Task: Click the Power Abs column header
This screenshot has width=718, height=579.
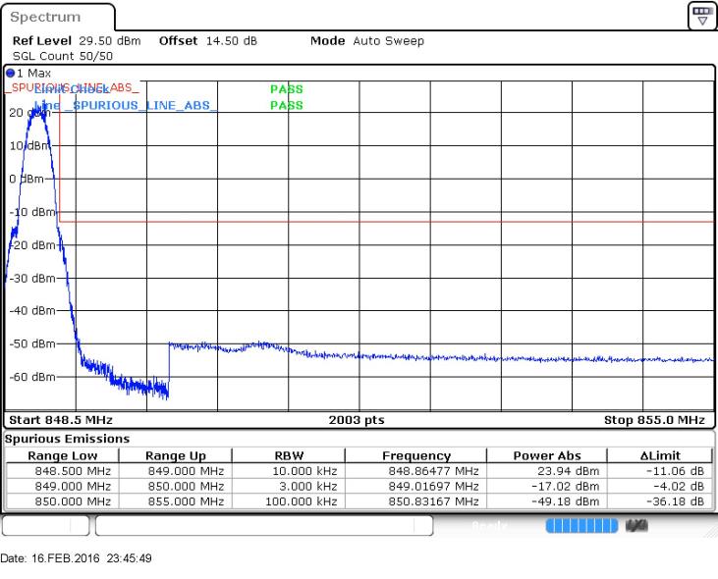Action: click(x=547, y=455)
